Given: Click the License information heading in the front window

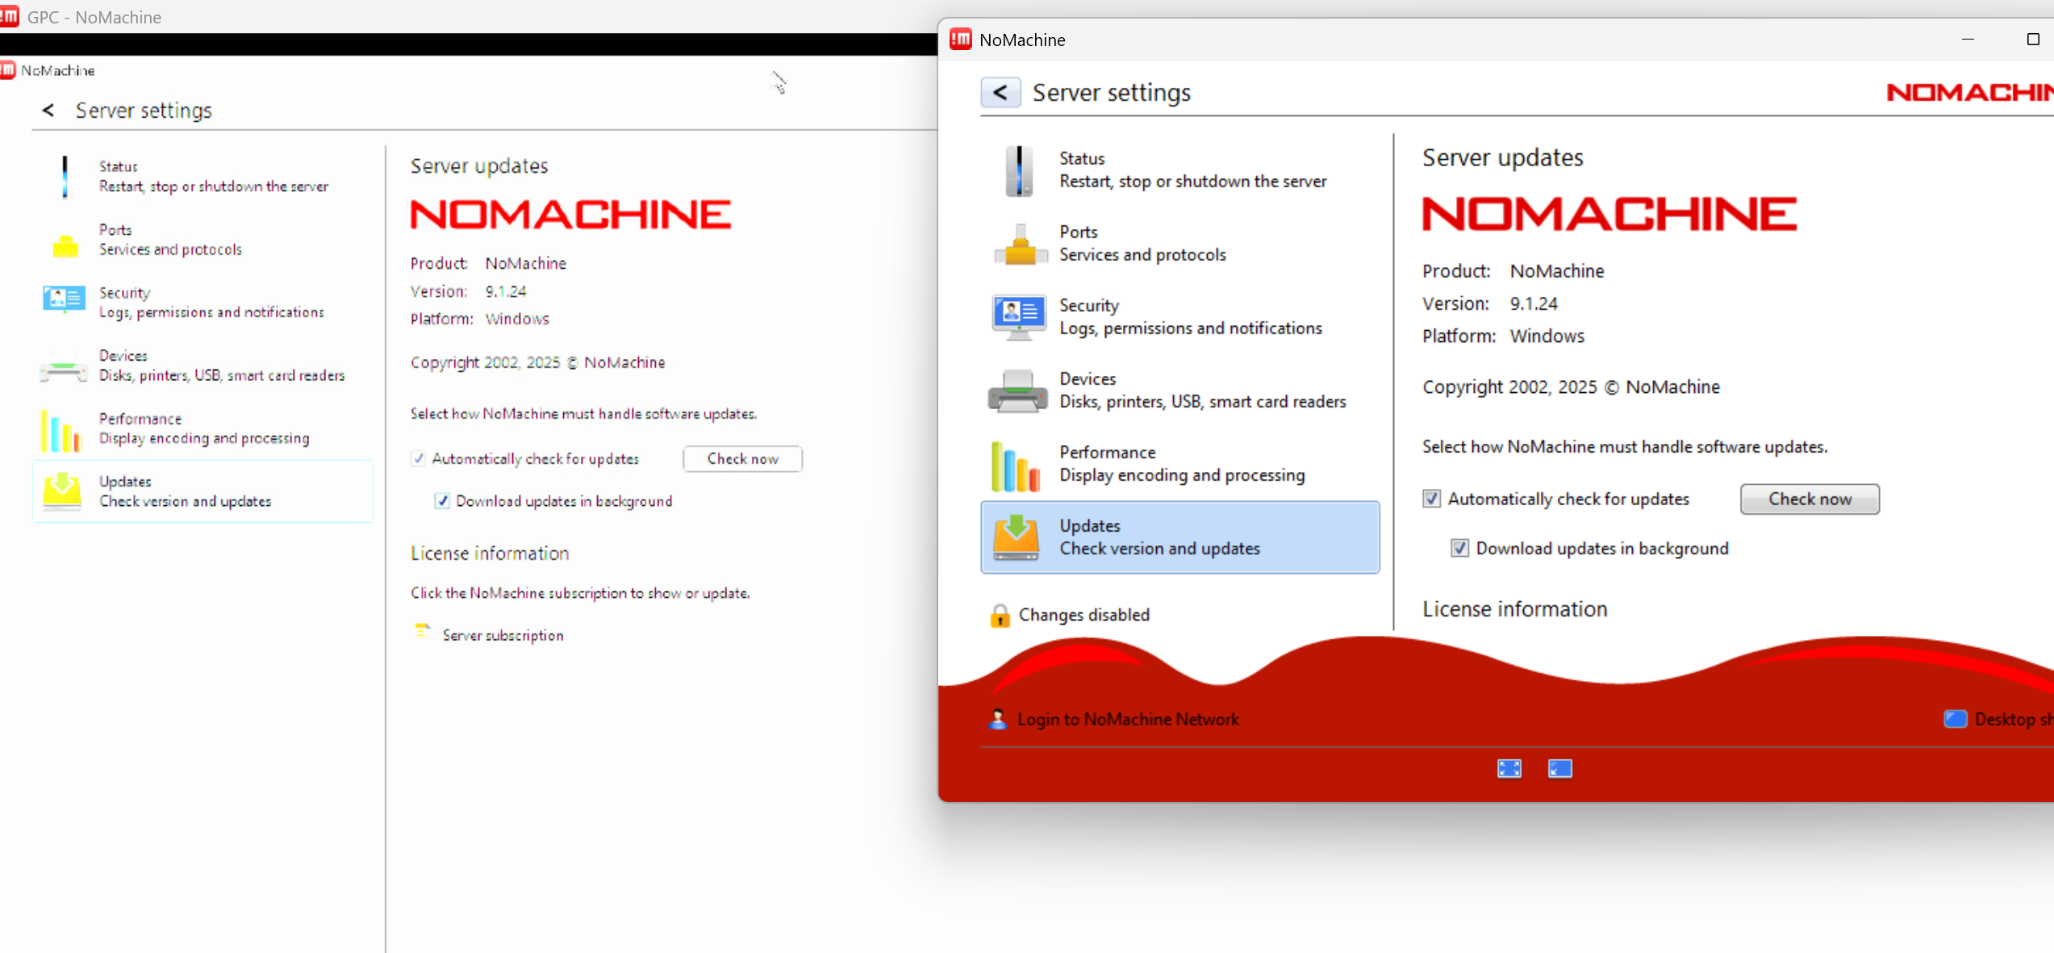Looking at the screenshot, I should tap(1514, 609).
